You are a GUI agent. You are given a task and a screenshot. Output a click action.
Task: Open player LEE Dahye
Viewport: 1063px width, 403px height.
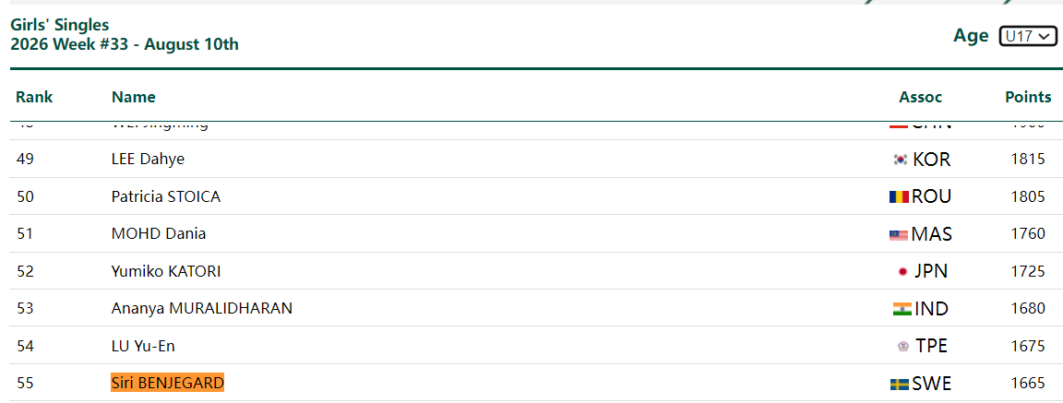pyautogui.click(x=148, y=160)
